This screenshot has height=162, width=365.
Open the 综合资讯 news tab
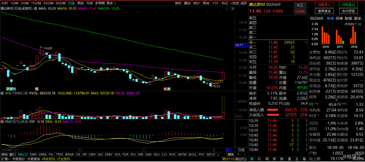49,159
